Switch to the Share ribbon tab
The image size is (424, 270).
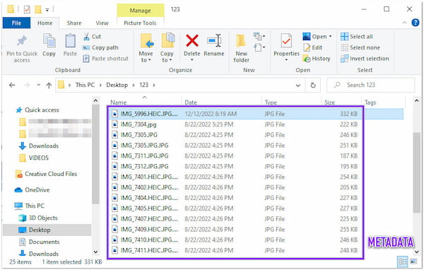(74, 23)
